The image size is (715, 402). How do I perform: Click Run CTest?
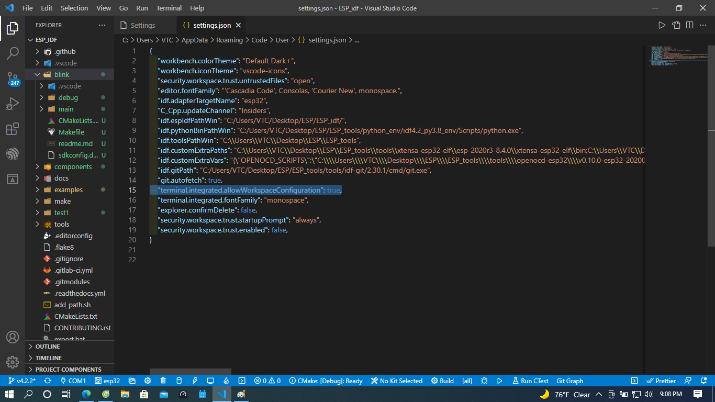[x=530, y=381]
